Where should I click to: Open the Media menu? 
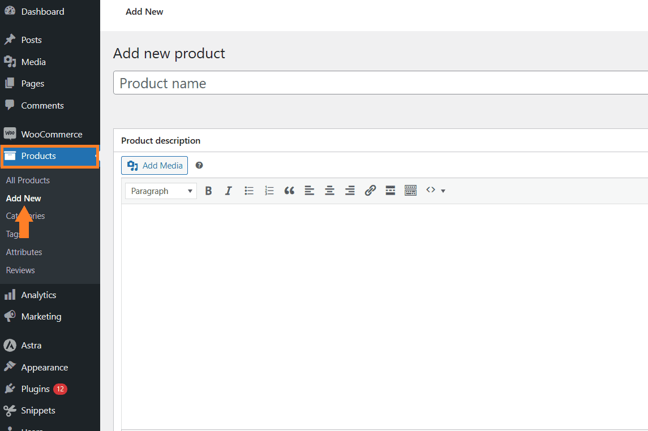pyautogui.click(x=50, y=62)
